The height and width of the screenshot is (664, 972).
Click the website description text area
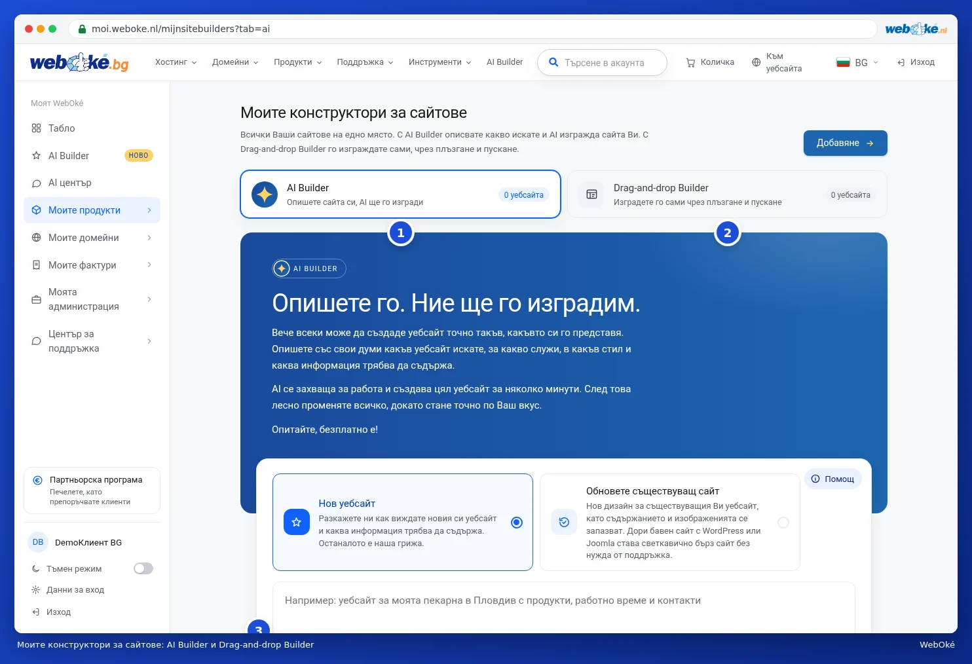pos(564,607)
